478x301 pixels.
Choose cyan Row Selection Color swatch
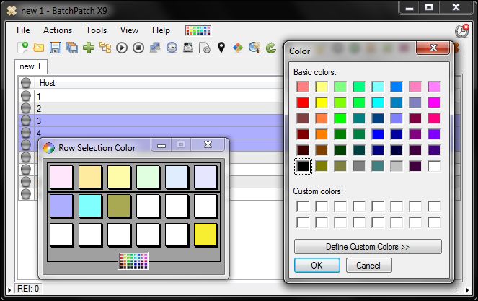tap(90, 206)
